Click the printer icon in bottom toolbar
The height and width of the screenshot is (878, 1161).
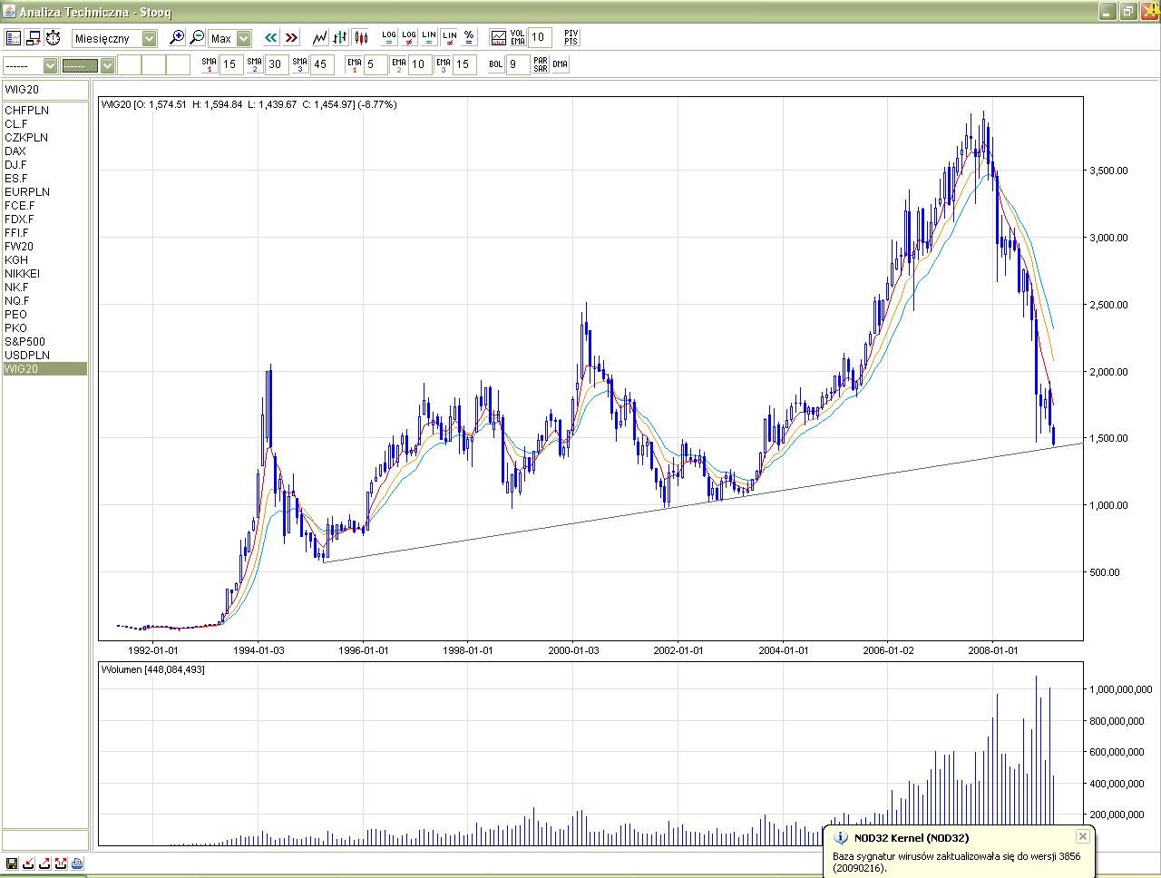[x=77, y=863]
